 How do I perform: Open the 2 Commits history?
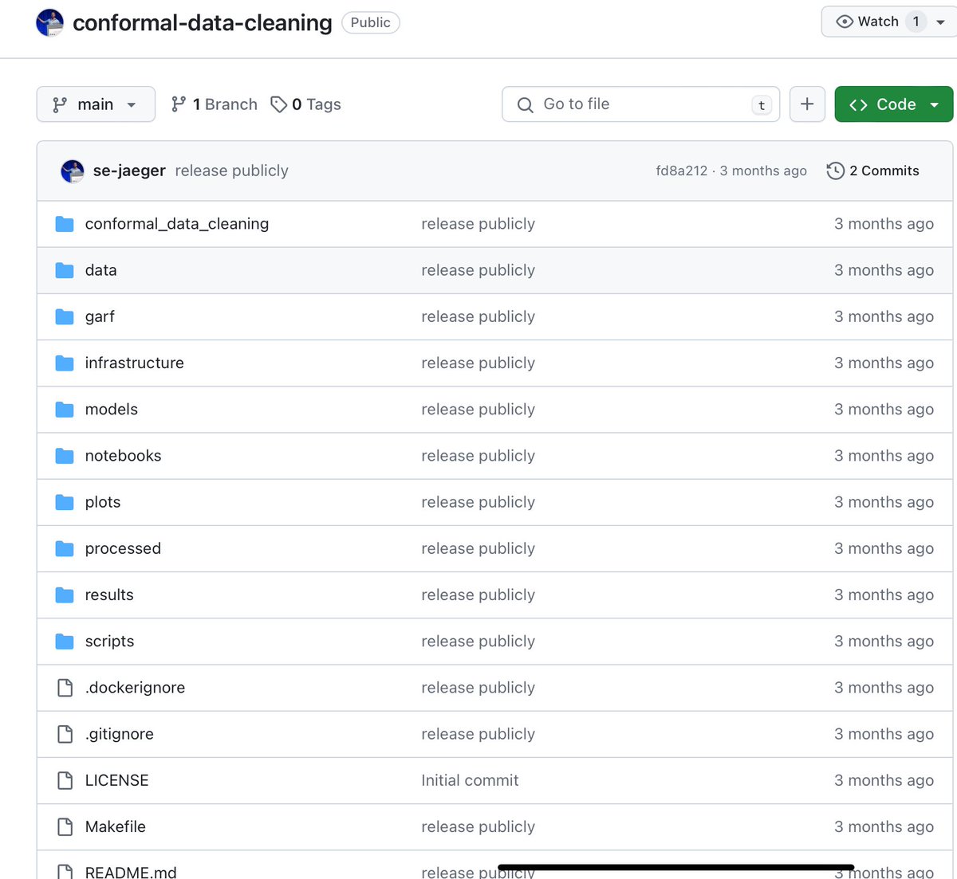(884, 171)
